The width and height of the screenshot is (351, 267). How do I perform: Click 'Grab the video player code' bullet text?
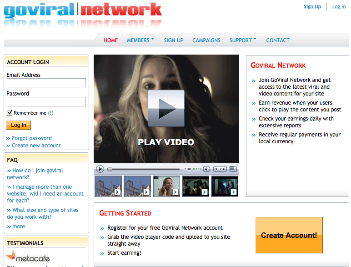169,240
